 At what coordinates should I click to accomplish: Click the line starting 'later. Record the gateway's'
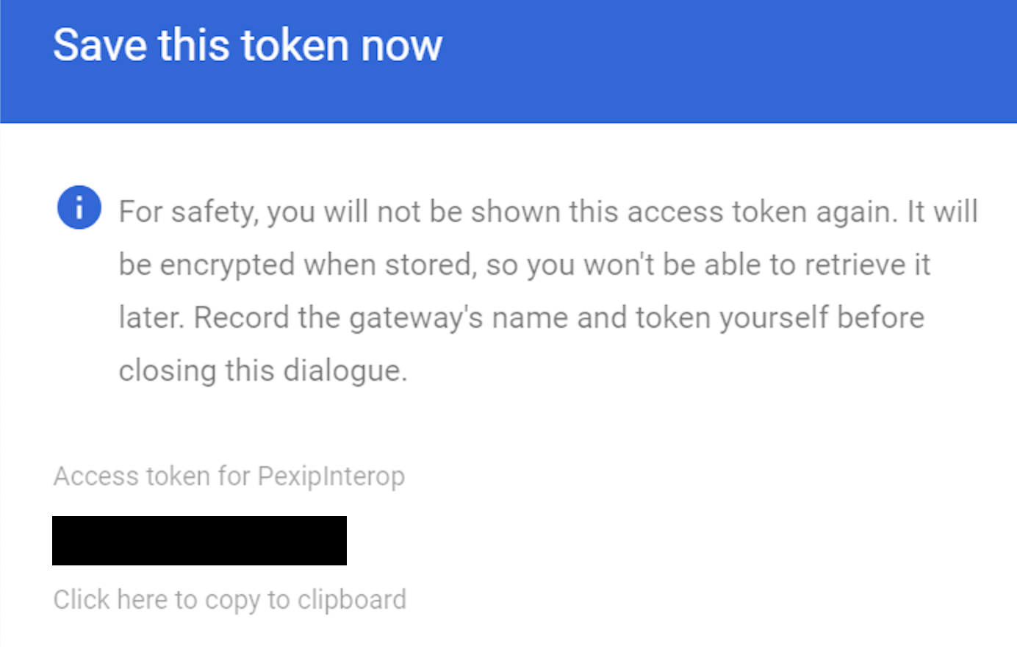[521, 318]
